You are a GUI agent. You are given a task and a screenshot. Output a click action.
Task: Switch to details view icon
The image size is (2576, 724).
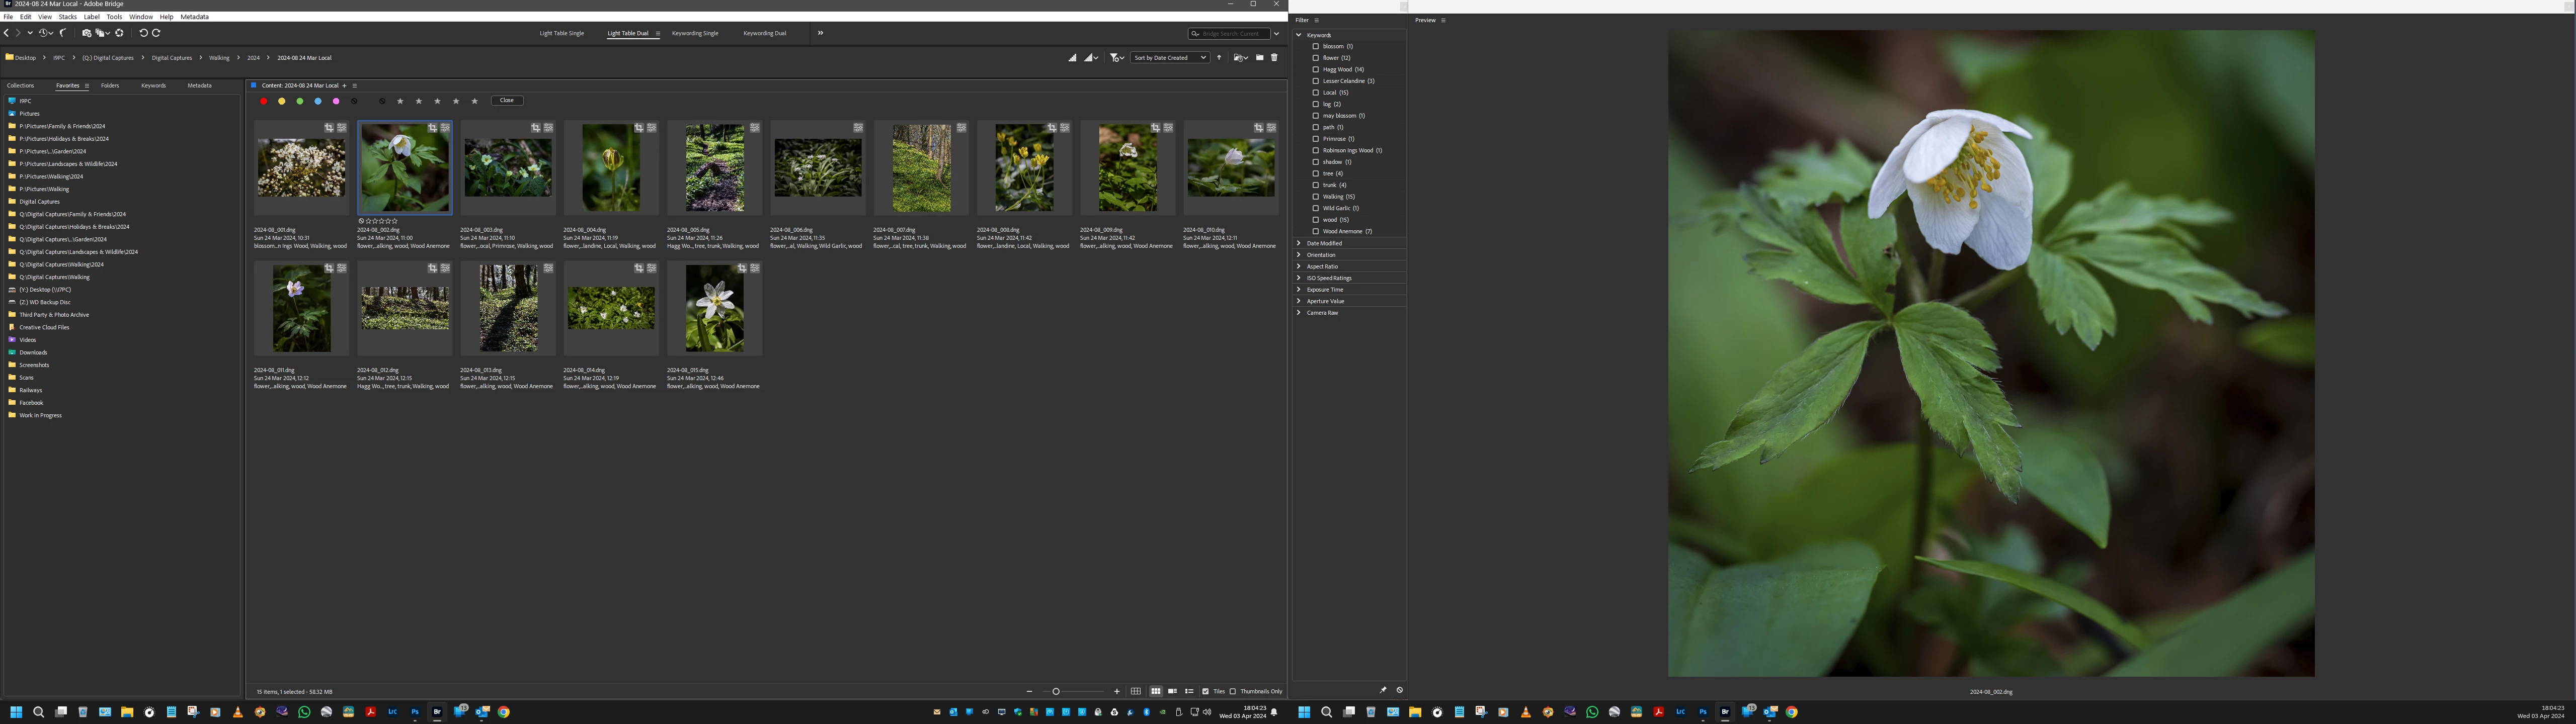pyautogui.click(x=1172, y=691)
